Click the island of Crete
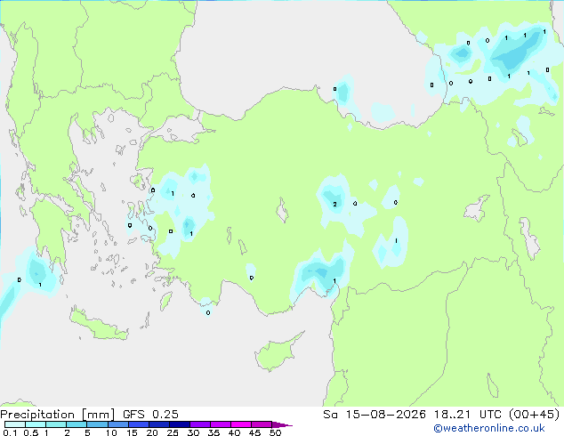The image size is (564, 436). [98, 325]
